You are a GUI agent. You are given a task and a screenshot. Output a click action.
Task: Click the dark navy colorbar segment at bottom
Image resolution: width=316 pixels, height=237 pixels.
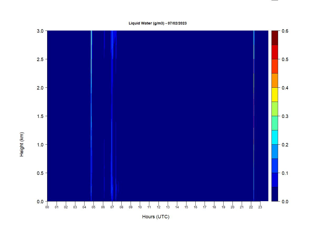click(275, 194)
